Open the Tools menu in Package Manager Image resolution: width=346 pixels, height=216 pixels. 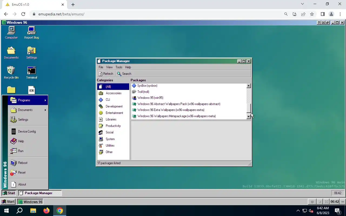tap(119, 67)
